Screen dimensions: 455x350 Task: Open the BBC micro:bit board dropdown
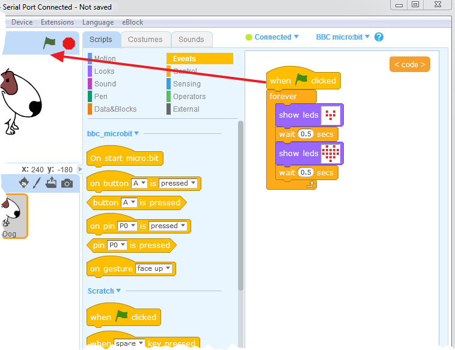[x=343, y=37]
